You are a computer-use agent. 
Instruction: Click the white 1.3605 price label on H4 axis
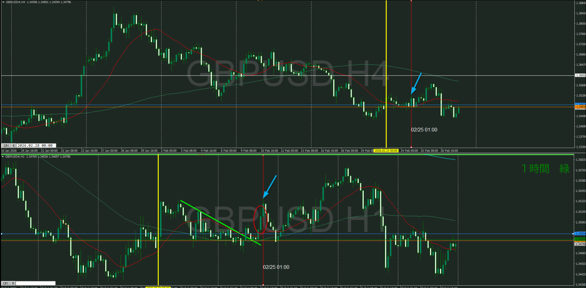pyautogui.click(x=580, y=75)
